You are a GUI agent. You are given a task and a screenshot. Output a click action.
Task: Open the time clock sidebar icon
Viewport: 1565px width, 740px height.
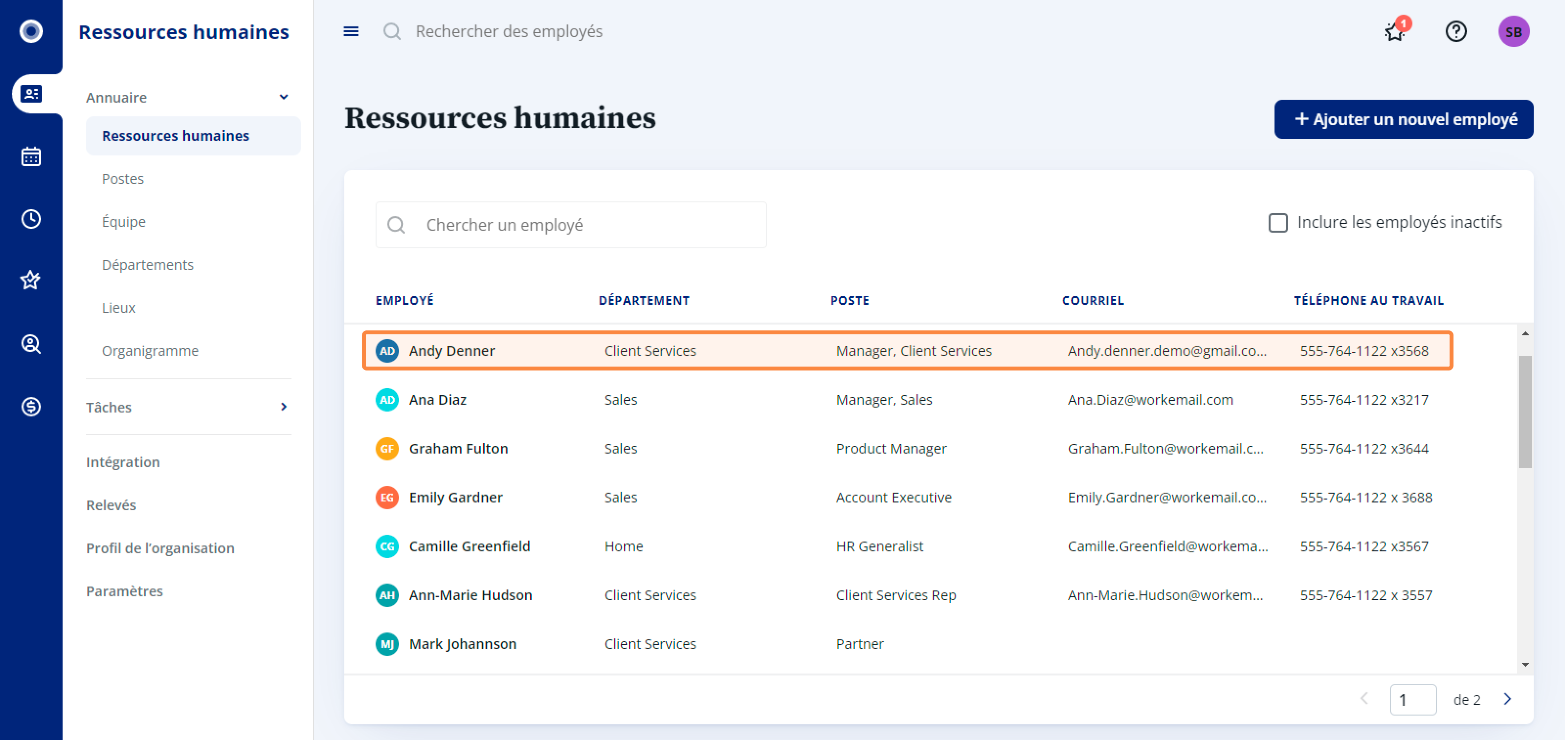[31, 219]
